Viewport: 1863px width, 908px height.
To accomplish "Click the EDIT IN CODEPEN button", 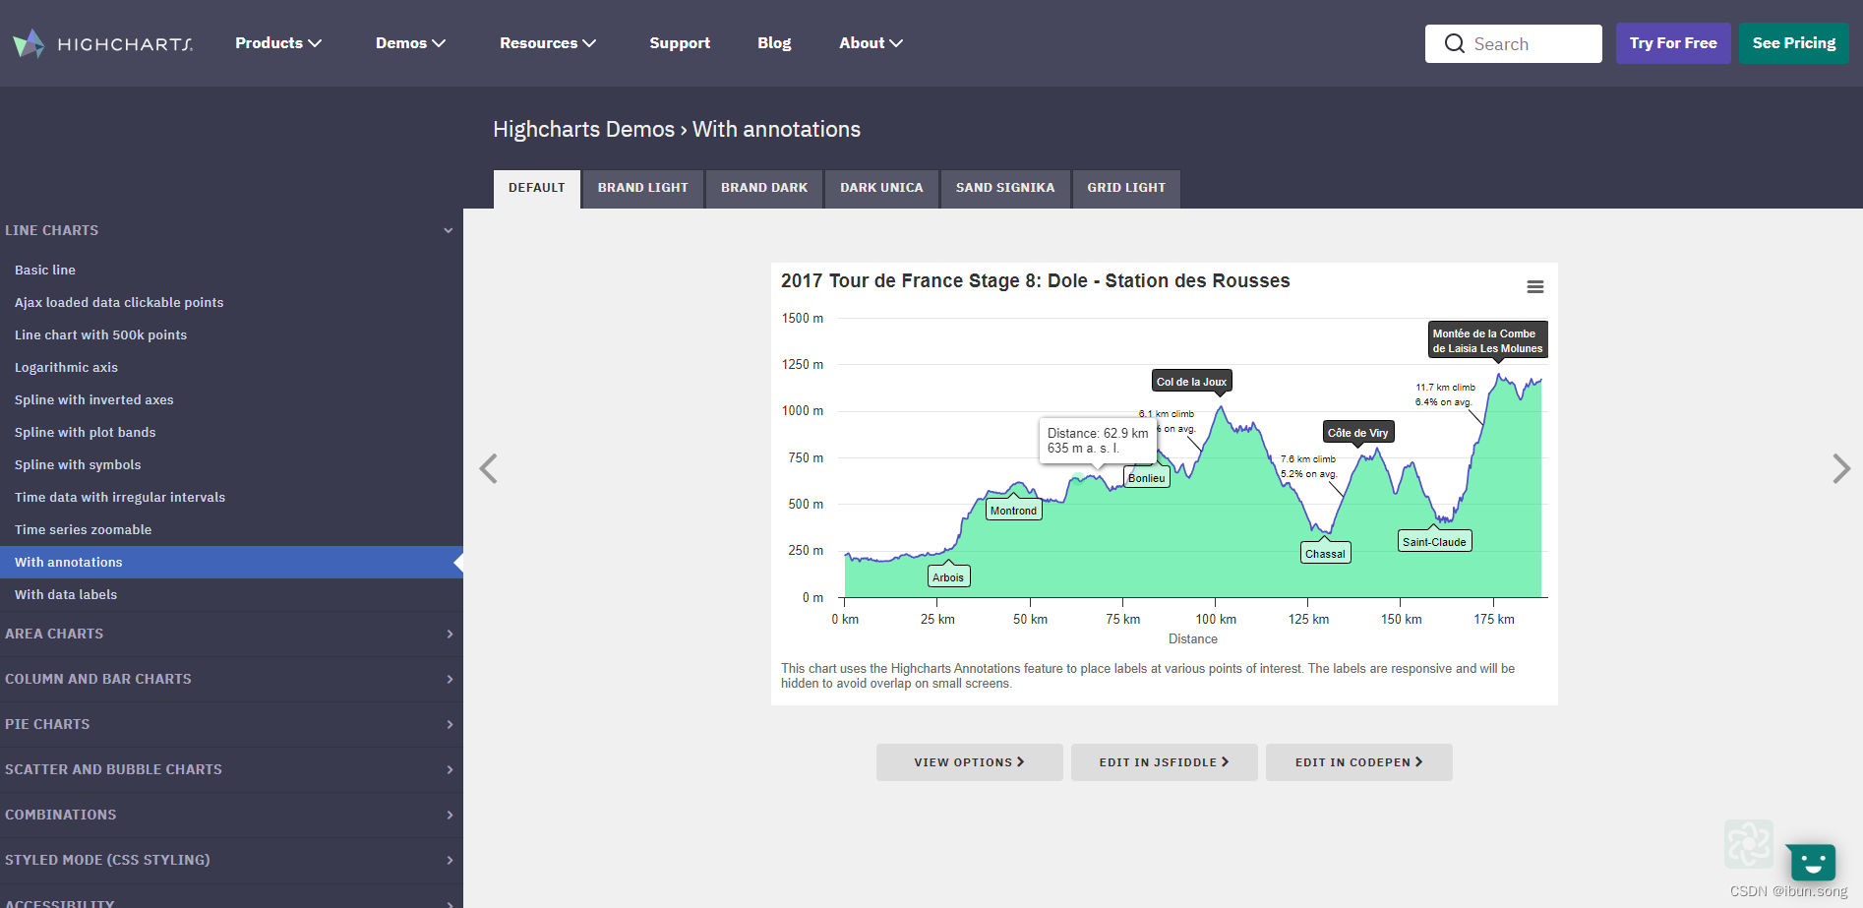I will 1358,762.
